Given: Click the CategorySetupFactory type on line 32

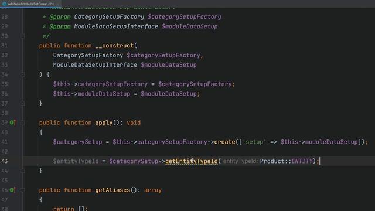Looking at the screenshot, I should pos(88,55).
